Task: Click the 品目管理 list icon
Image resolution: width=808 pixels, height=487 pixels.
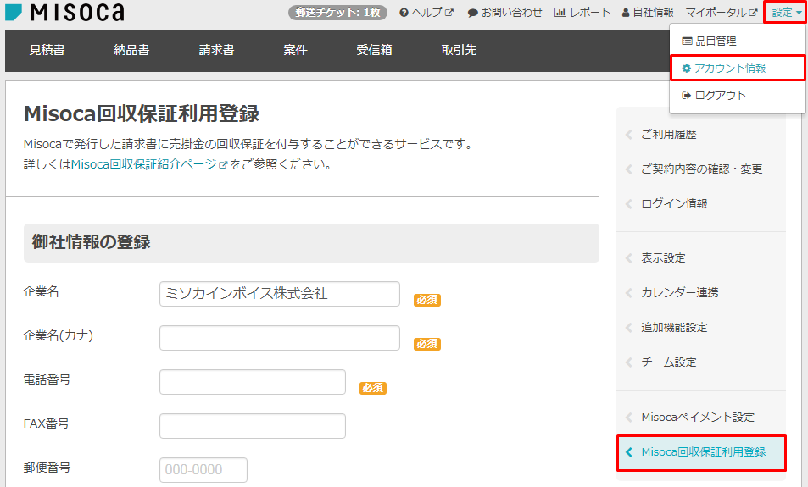Action: 687,41
